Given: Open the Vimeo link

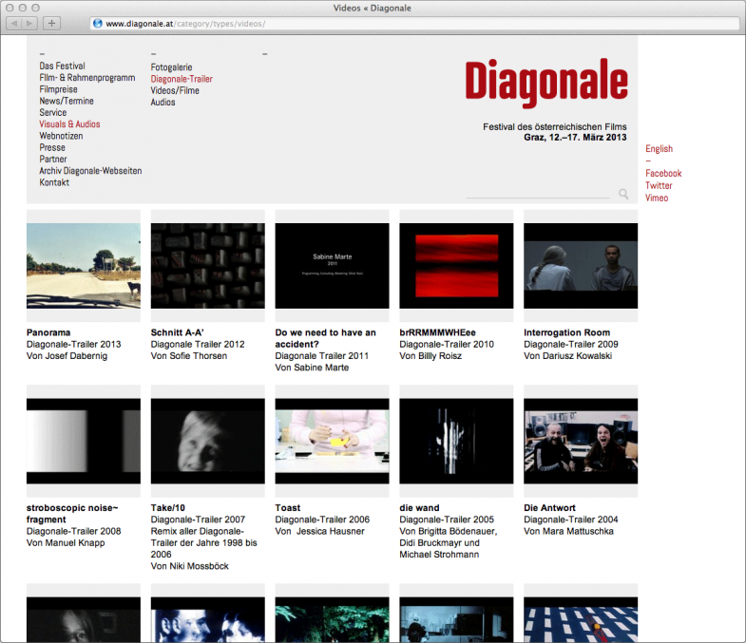Looking at the screenshot, I should tap(657, 199).
